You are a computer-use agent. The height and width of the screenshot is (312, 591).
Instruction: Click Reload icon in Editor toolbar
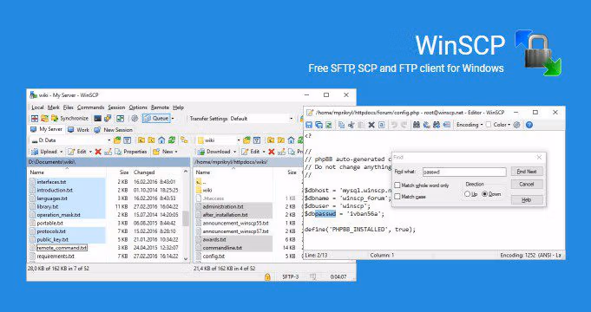tap(329, 125)
